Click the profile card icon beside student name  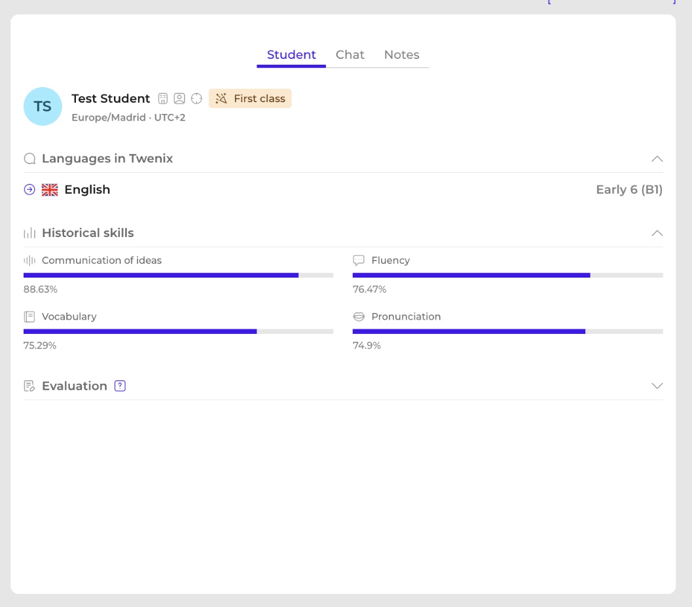click(179, 98)
